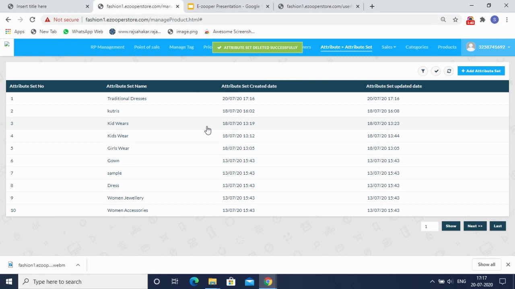
Task: Open the Point of sale menu
Action: pyautogui.click(x=147, y=47)
